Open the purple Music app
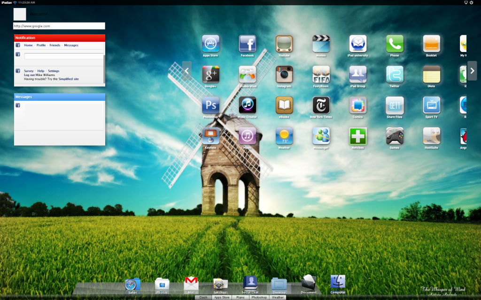481x300 pixels. pos(247,136)
